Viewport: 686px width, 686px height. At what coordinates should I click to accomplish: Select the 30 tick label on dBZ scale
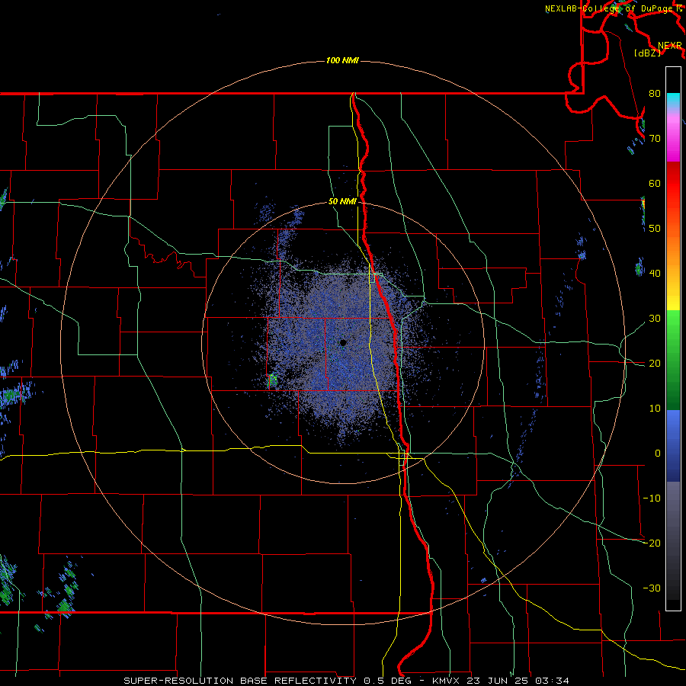pyautogui.click(x=655, y=318)
